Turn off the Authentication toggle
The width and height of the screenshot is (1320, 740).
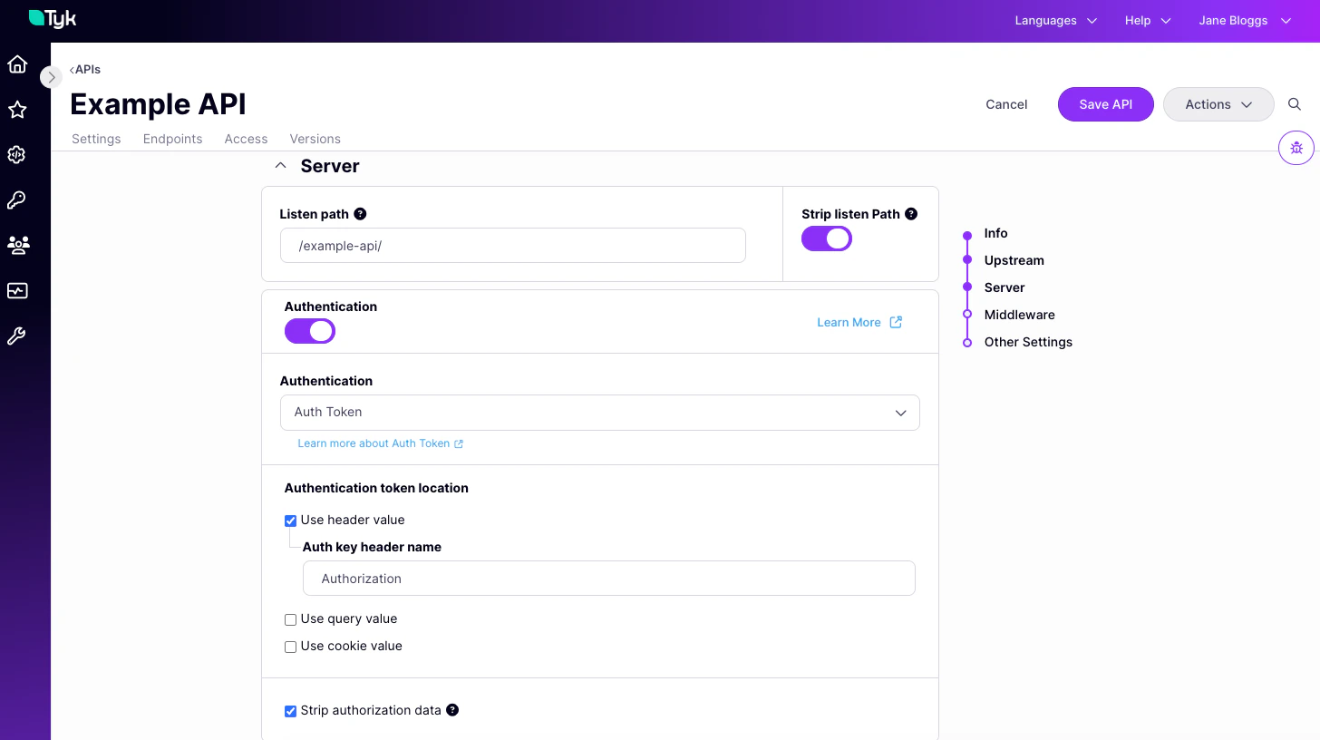pyautogui.click(x=309, y=330)
